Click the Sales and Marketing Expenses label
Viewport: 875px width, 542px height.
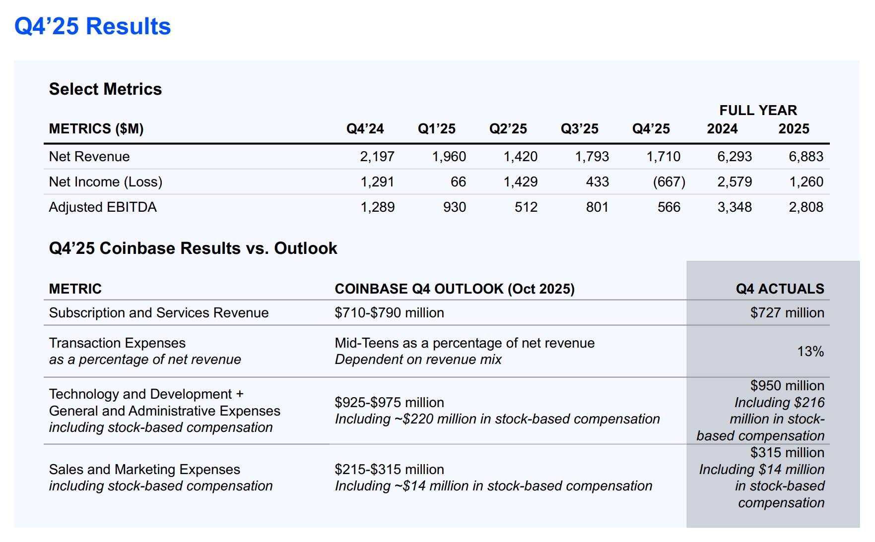[x=144, y=469]
